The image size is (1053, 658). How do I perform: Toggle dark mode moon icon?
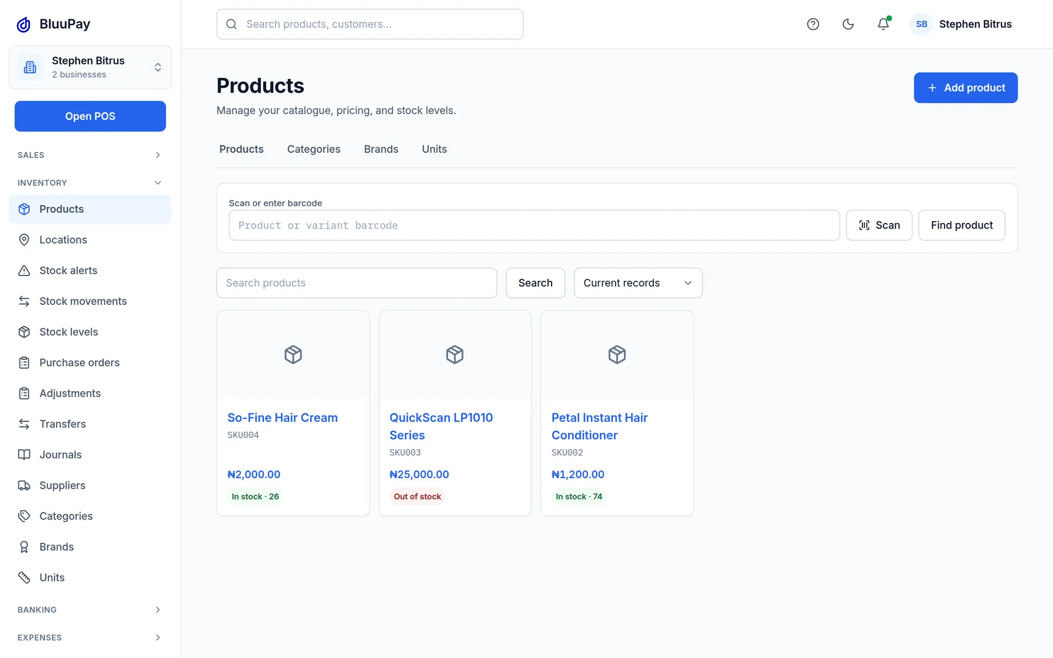[848, 24]
